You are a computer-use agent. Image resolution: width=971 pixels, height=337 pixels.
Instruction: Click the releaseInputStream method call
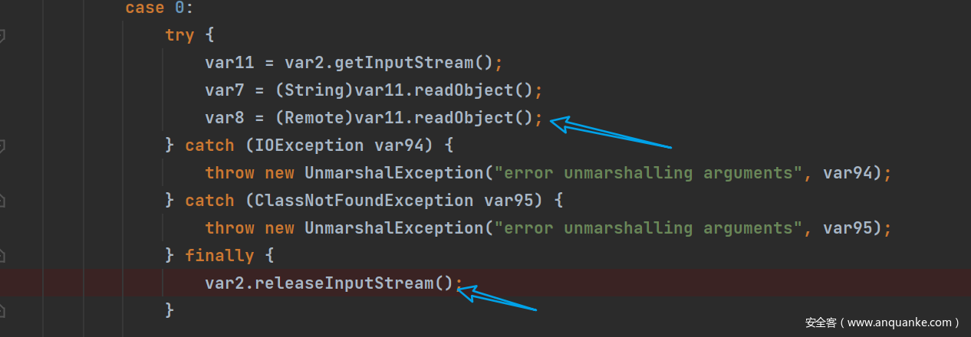[x=354, y=283]
